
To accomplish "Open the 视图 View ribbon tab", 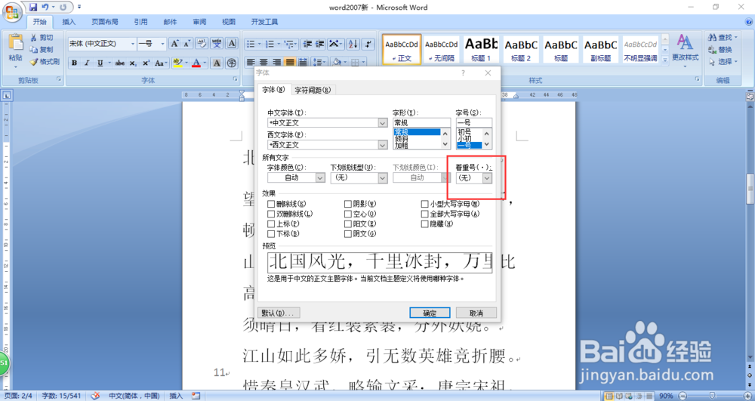I will 229,22.
